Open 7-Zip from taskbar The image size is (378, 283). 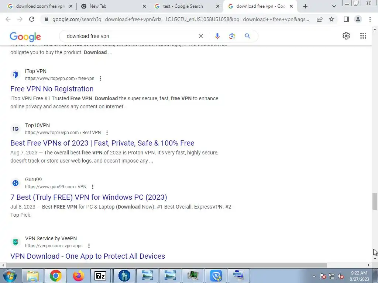click(100, 276)
